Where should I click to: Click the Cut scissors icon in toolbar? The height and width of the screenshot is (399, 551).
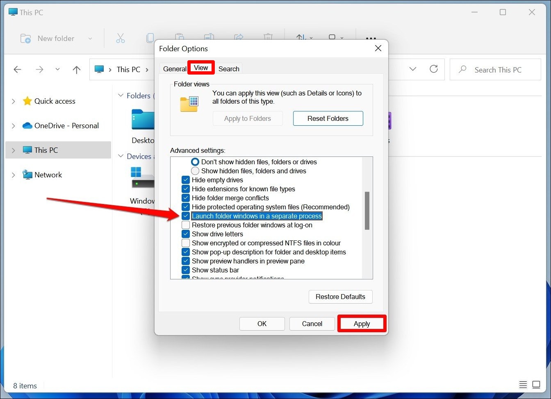(x=120, y=39)
